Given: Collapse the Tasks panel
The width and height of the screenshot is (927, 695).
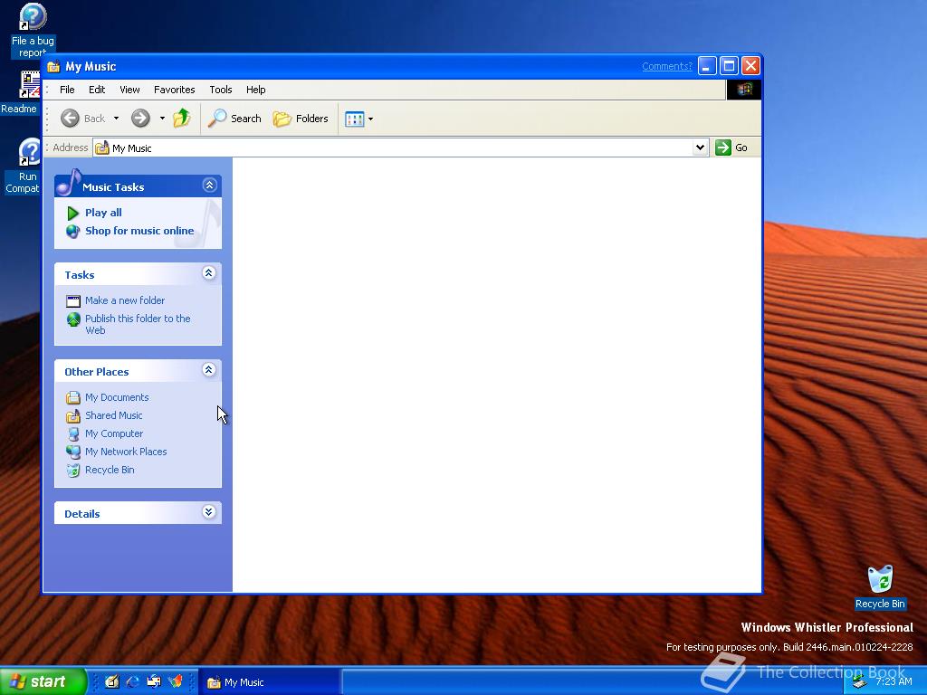Looking at the screenshot, I should coord(209,273).
